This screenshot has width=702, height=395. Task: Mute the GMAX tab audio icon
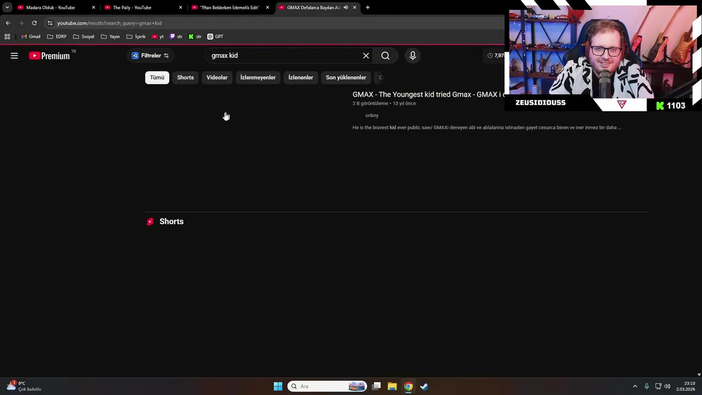pos(346,8)
